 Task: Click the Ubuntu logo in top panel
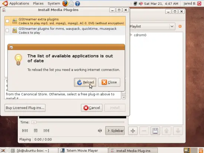[x=5, y=3]
